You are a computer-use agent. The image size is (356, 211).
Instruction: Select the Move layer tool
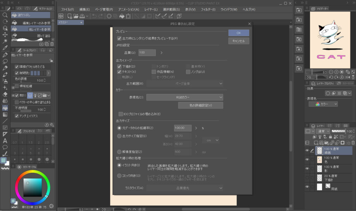(5, 35)
